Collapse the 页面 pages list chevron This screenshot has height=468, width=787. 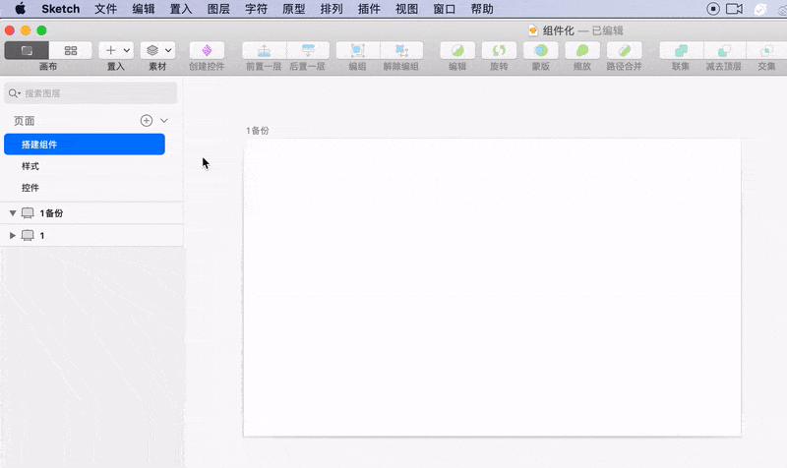pyautogui.click(x=164, y=120)
